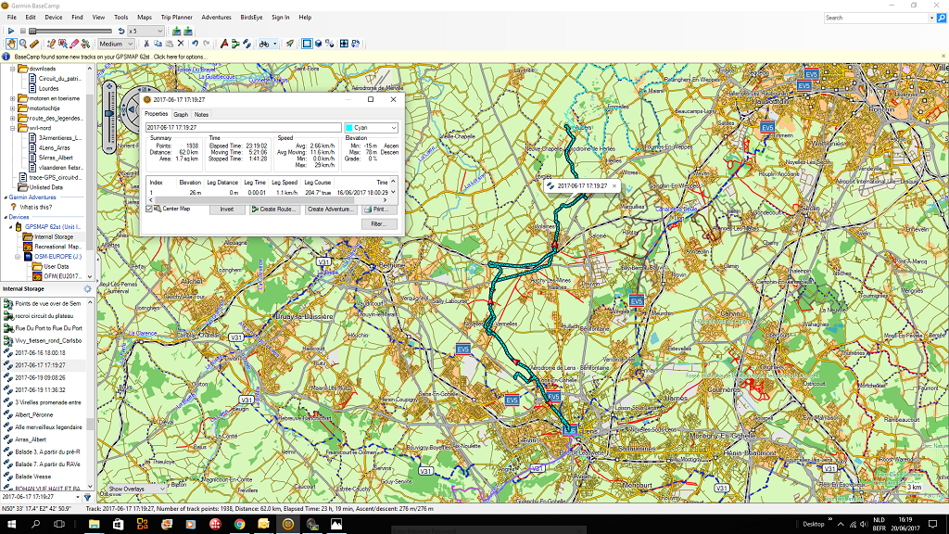Click the fullscreen map icon
This screenshot has width=949, height=534.
344,44
